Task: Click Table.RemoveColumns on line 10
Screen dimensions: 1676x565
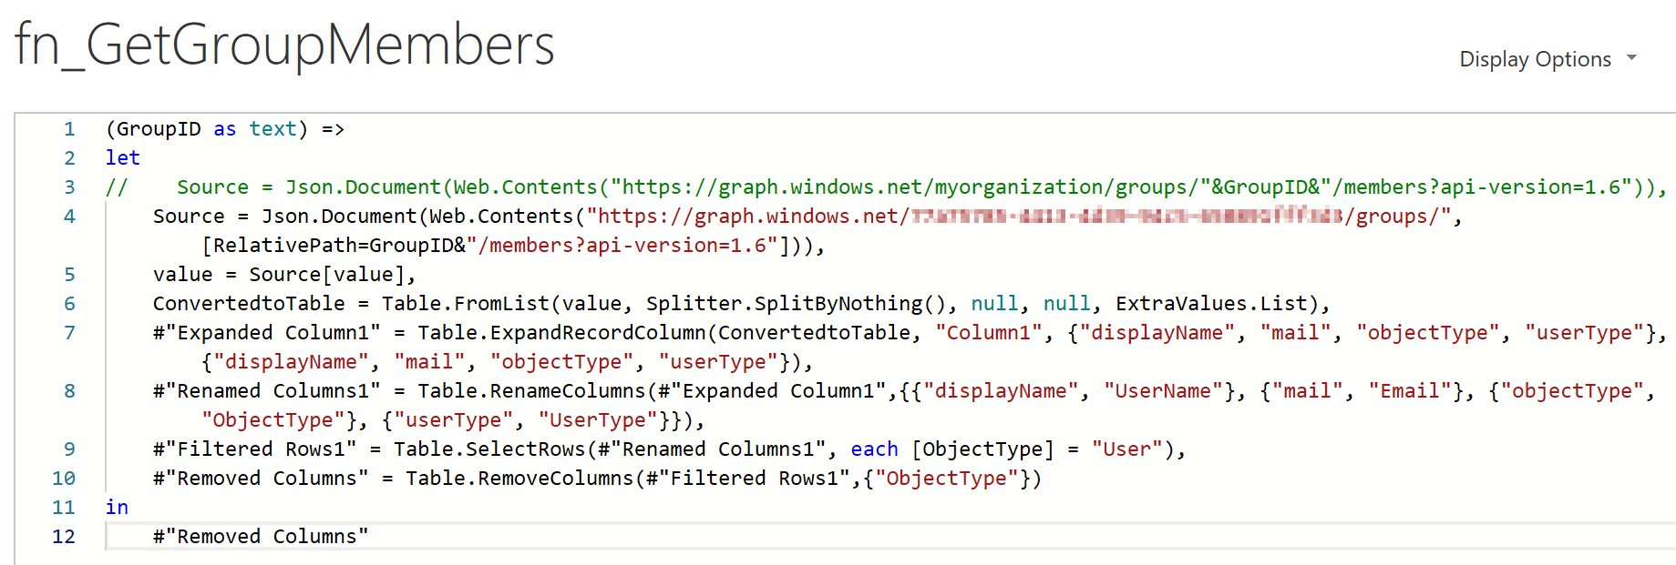Action: pyautogui.click(x=519, y=479)
